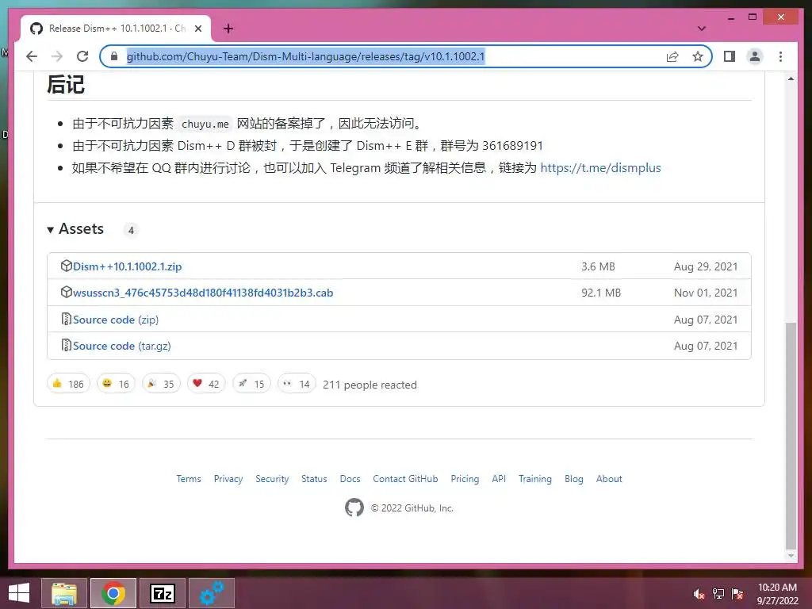Click the page scrollbar thumb

791,435
